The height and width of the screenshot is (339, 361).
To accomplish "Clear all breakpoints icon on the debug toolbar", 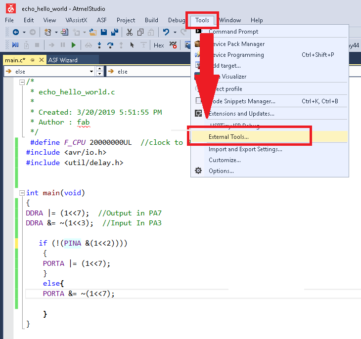I will [x=173, y=44].
